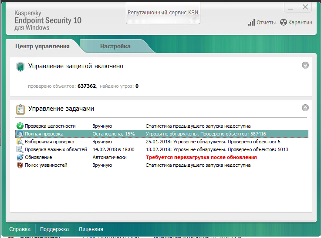Open the Карантин quarantine storage

click(296, 23)
